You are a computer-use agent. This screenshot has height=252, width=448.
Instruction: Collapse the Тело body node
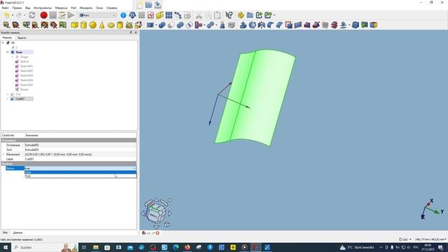(8, 52)
